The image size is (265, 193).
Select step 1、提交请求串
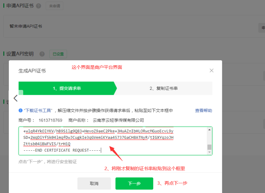coord(67,88)
